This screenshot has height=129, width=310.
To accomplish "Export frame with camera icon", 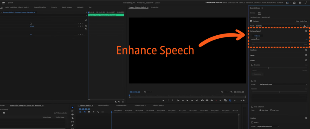I will pyautogui.click(x=212, y=100).
